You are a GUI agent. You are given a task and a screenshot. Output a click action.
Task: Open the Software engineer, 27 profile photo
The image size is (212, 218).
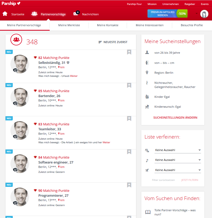pyautogui.click(x=20, y=164)
